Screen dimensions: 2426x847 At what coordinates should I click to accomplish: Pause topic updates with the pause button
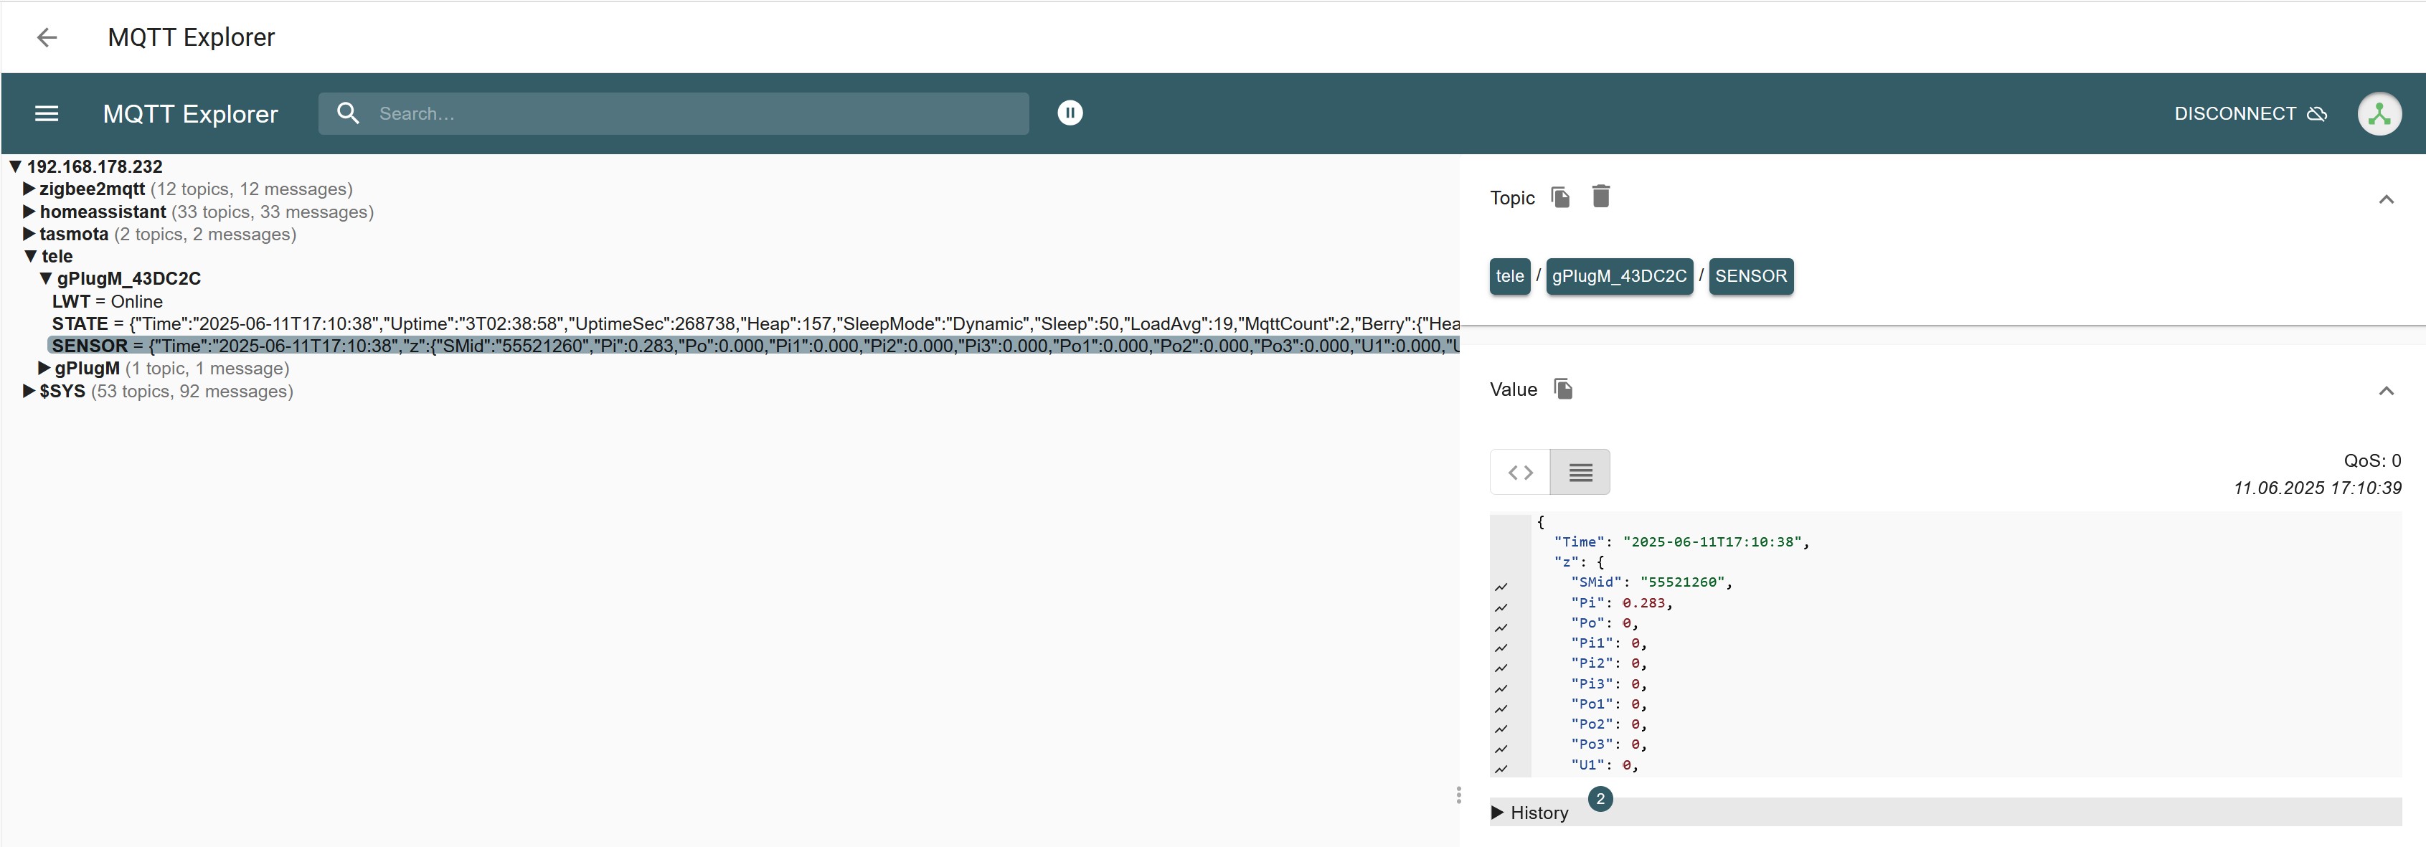coord(1070,113)
